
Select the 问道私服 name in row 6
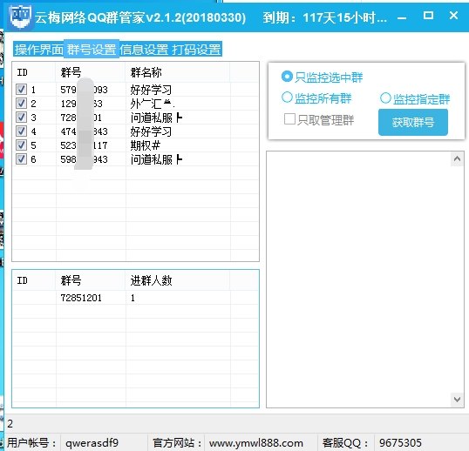click(156, 159)
